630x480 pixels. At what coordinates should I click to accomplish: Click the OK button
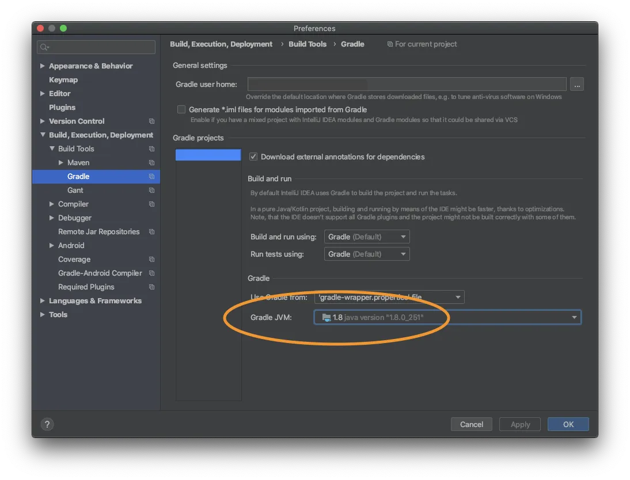568,424
